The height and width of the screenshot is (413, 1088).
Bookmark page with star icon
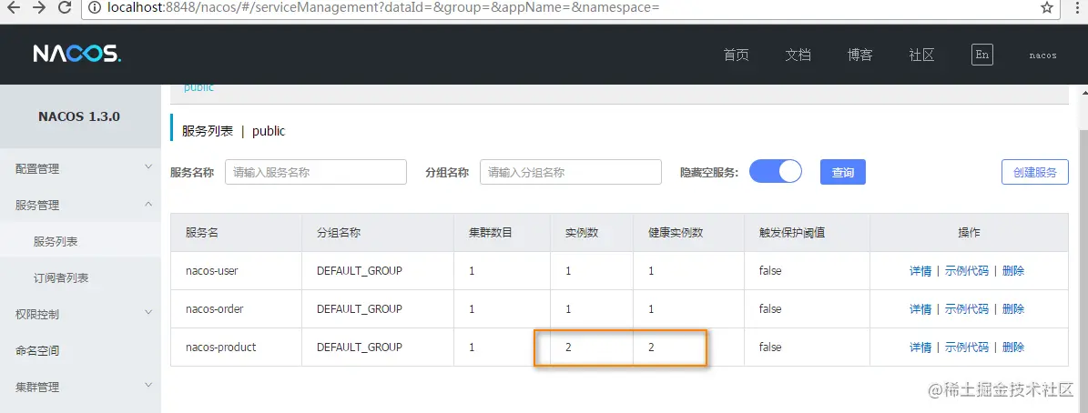click(x=1047, y=7)
